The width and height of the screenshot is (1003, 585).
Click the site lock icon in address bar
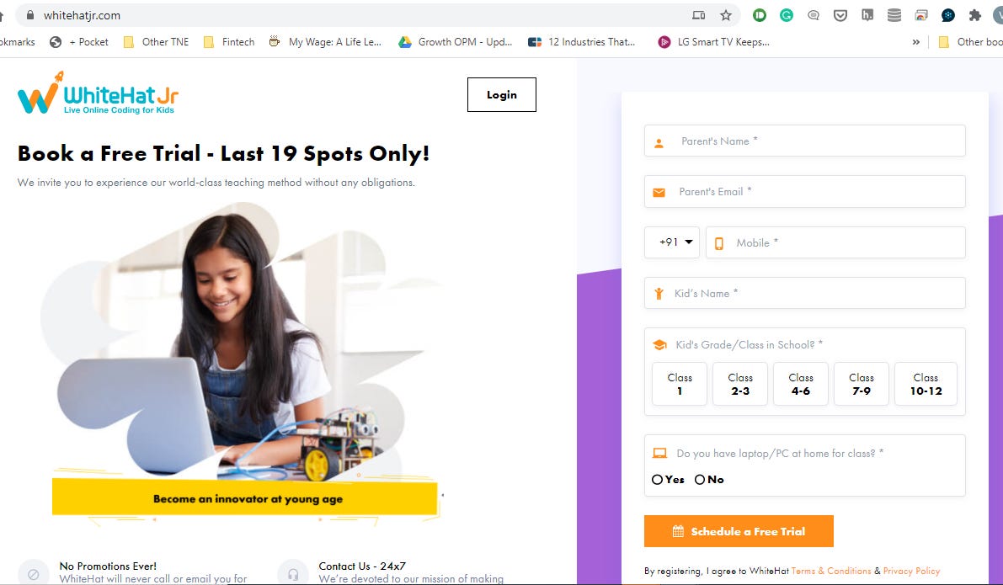29,14
